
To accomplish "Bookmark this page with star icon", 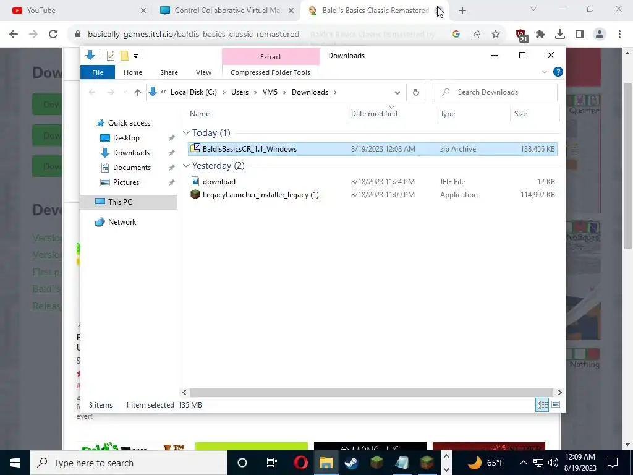I will pyautogui.click(x=495, y=35).
